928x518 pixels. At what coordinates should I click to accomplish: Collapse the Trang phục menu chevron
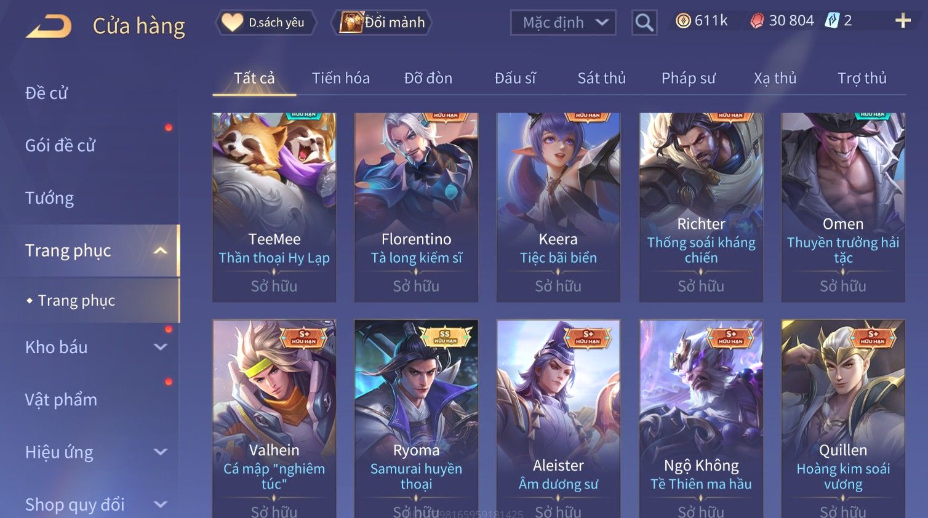[161, 250]
